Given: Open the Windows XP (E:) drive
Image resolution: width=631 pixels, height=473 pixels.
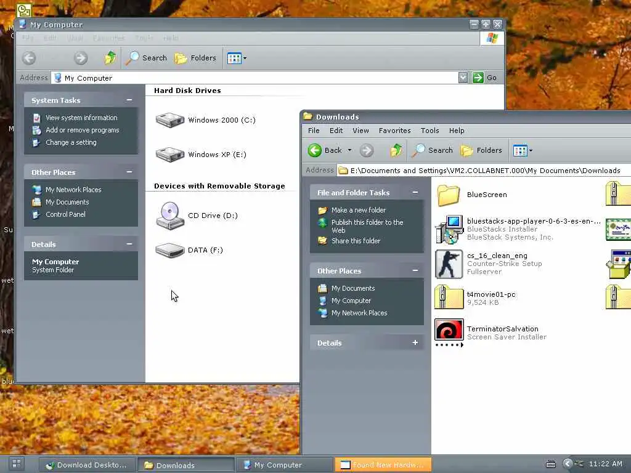Looking at the screenshot, I should (x=201, y=155).
